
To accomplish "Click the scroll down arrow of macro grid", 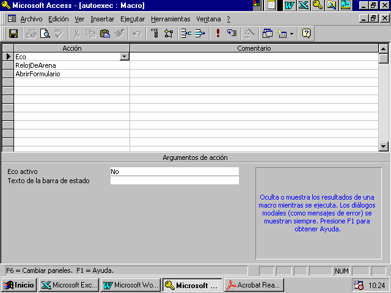I will pyautogui.click(x=384, y=146).
